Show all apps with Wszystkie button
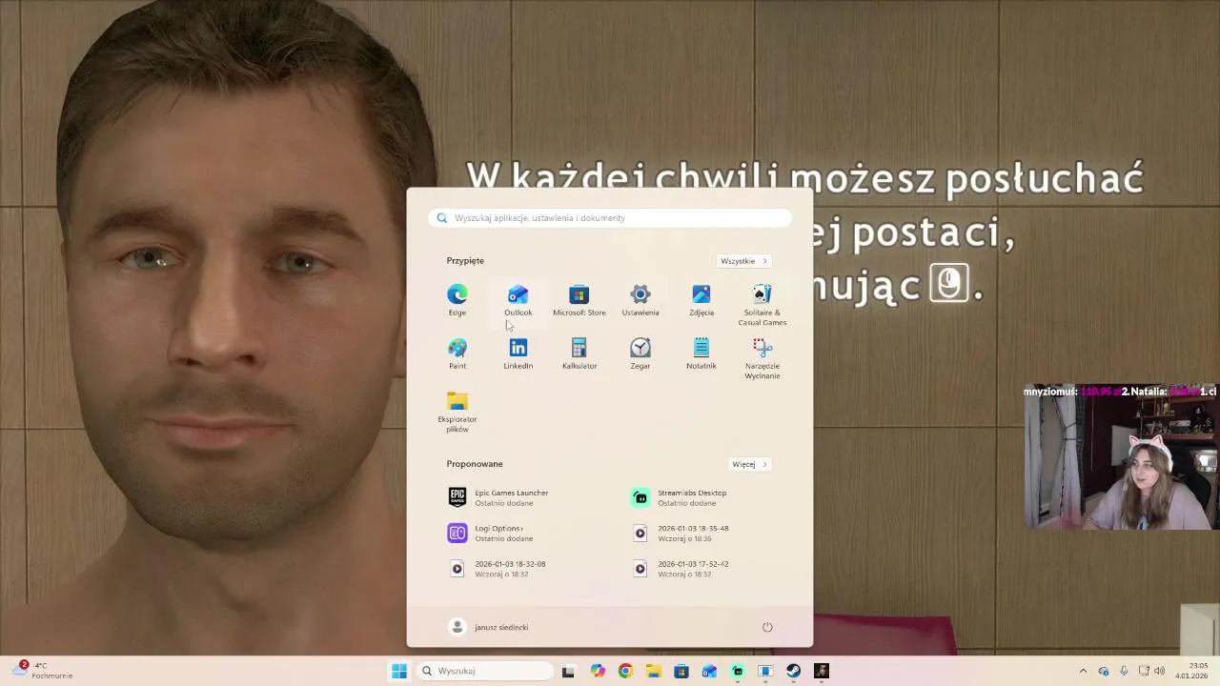Screen dimensions: 1220x686 click(744, 261)
